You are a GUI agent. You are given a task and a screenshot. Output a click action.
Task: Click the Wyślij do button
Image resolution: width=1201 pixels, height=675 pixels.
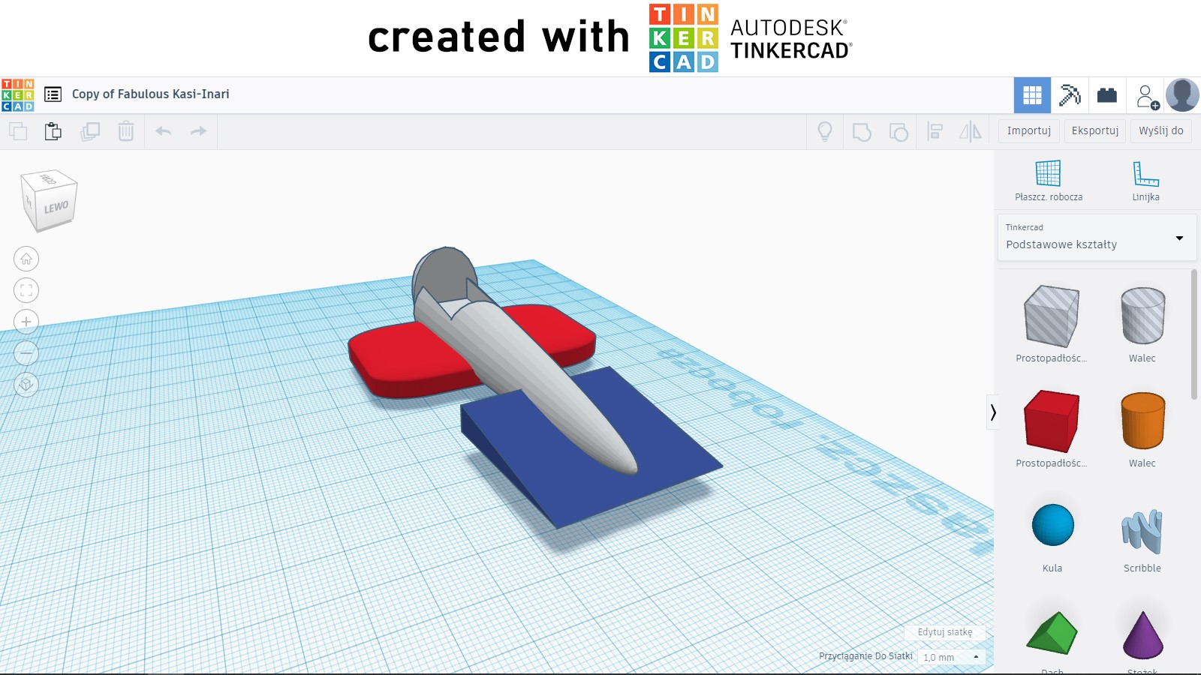click(x=1161, y=130)
